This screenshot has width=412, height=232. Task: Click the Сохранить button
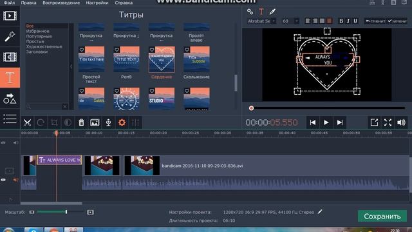[382, 217]
